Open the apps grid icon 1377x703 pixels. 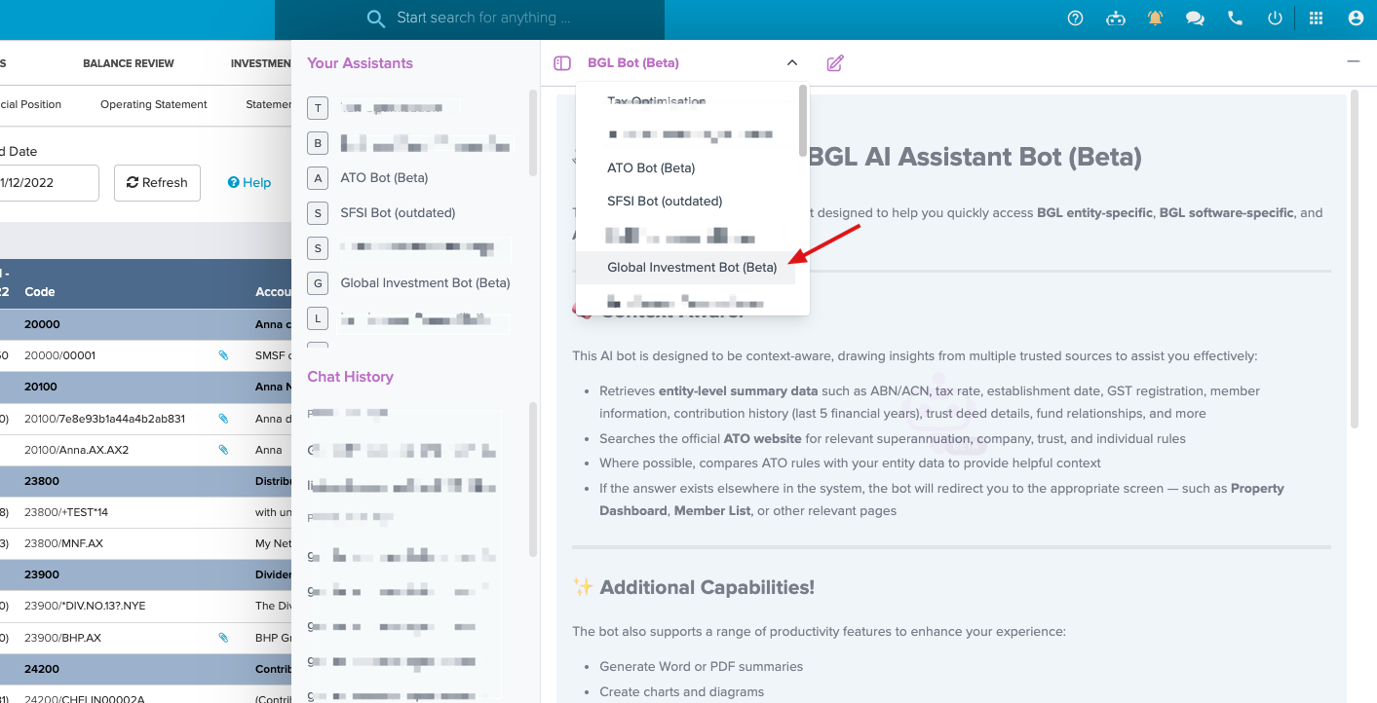[1316, 18]
